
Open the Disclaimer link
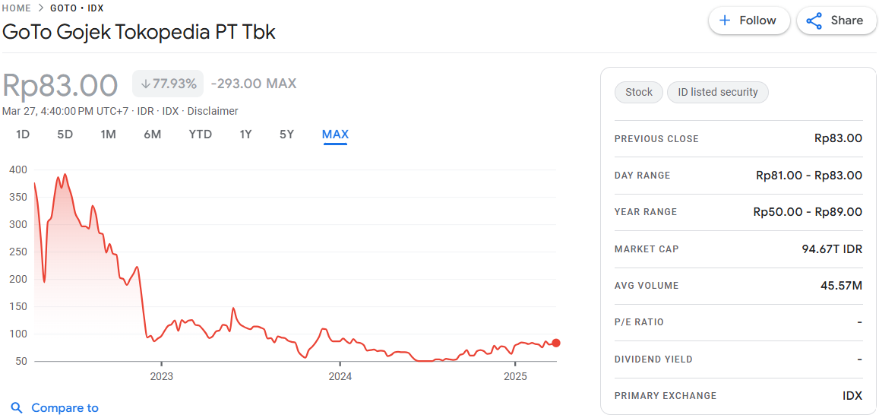(x=213, y=111)
